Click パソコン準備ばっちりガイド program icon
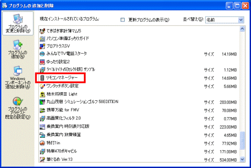 (x=42, y=38)
